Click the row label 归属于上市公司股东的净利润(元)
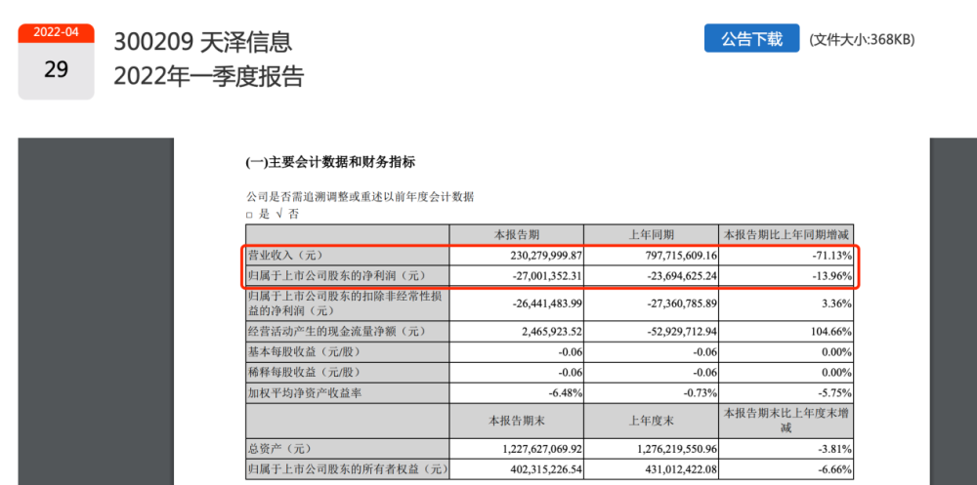 coord(338,276)
